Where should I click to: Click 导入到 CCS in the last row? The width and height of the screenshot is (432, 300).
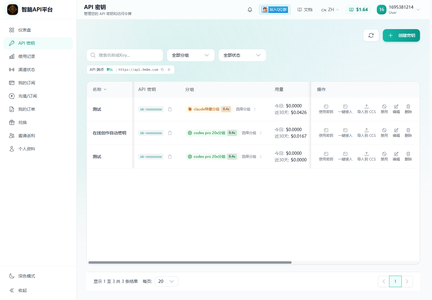pyautogui.click(x=366, y=157)
